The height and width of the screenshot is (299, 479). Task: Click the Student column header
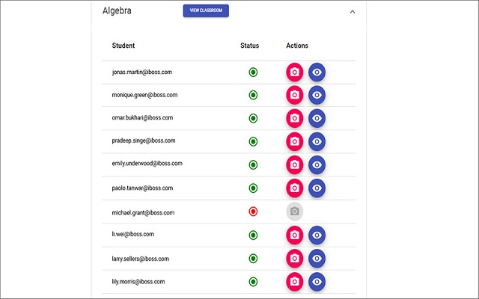tap(123, 46)
